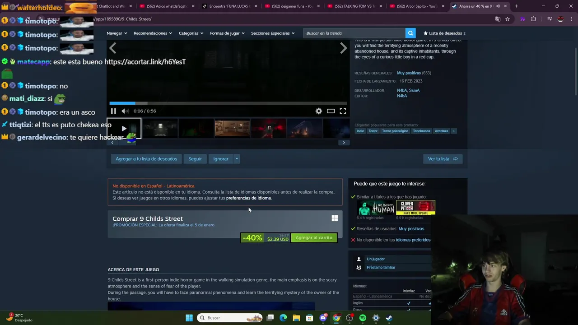Open Windows Start menu
This screenshot has width=578, height=325.
pos(189,318)
